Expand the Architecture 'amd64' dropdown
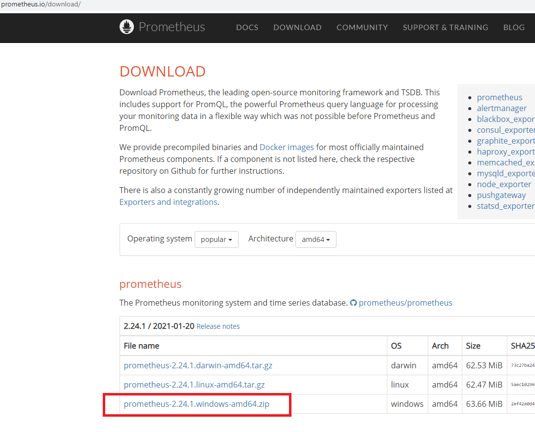535x432 pixels. click(x=316, y=239)
